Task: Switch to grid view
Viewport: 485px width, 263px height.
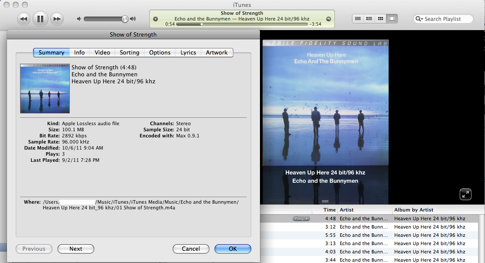Action: click(x=380, y=19)
